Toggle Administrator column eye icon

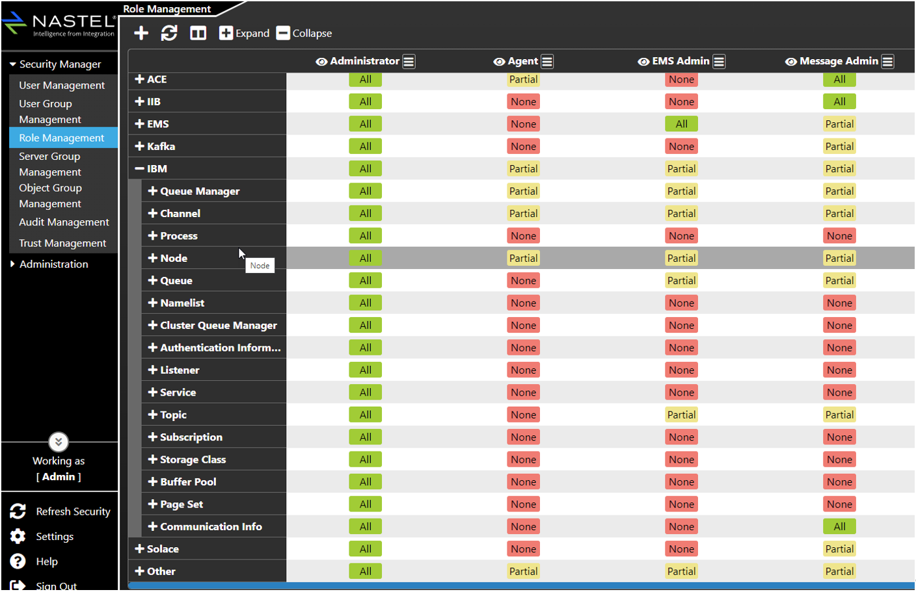pyautogui.click(x=321, y=62)
